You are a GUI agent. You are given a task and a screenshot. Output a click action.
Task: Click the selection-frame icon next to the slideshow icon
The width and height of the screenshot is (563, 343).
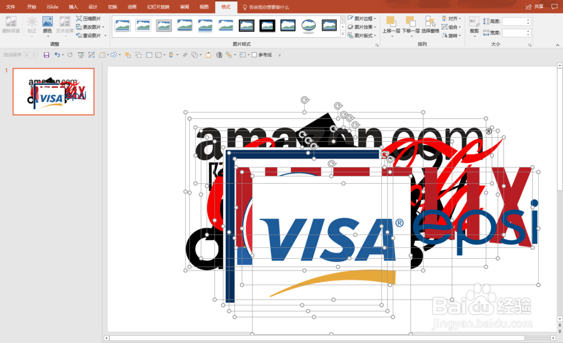coord(92,55)
